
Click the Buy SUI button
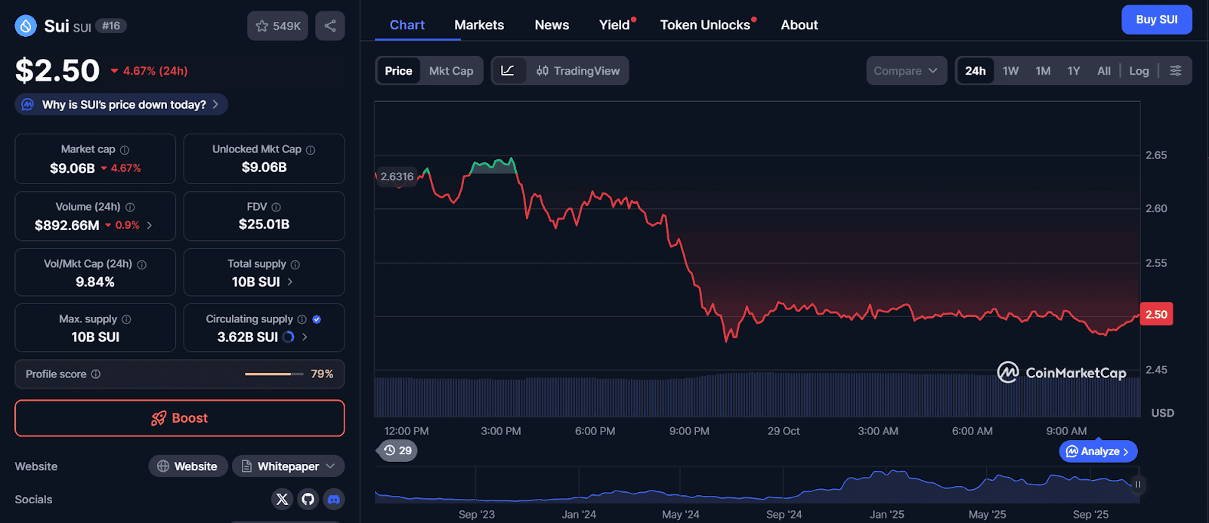point(1156,20)
